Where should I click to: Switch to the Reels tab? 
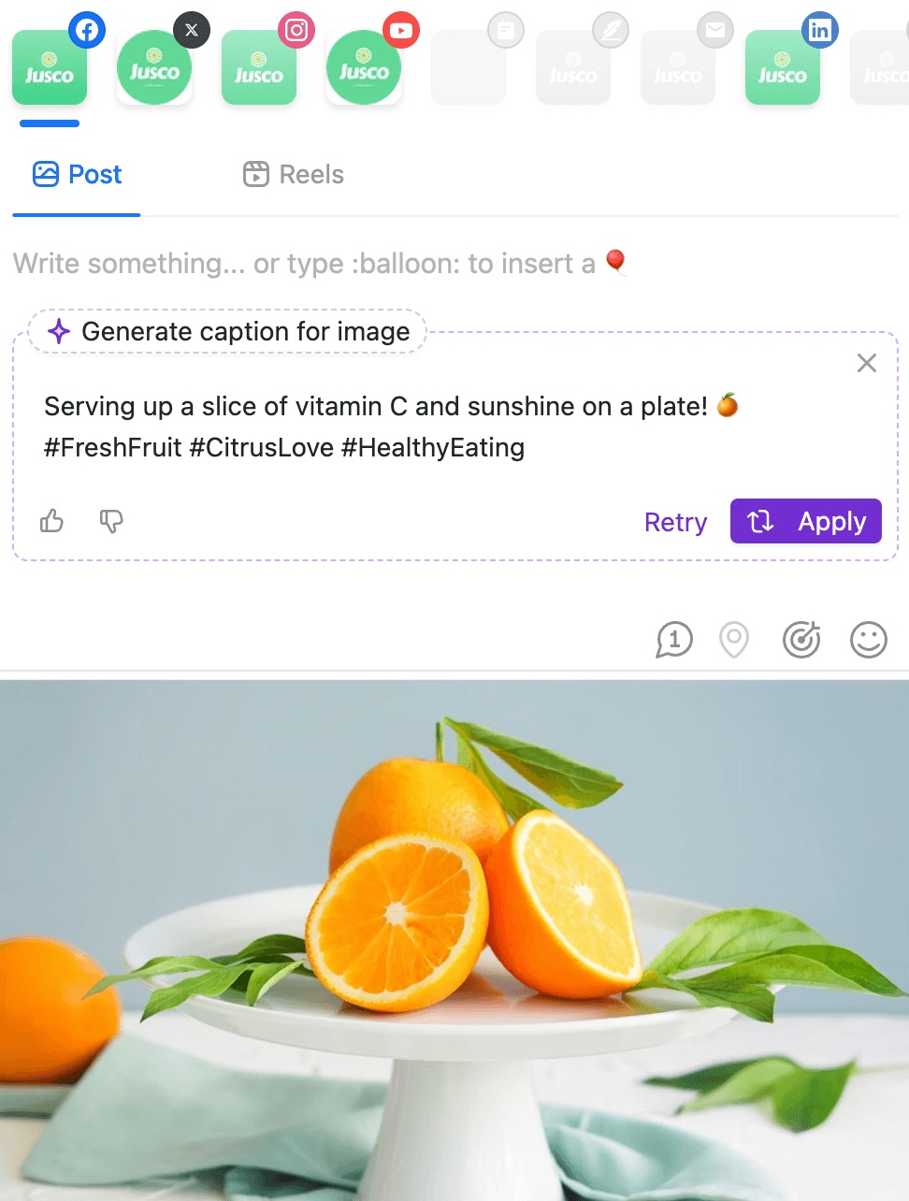(x=294, y=175)
